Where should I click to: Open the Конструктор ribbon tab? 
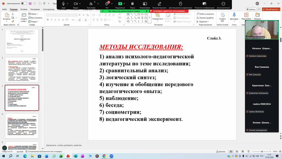pyautogui.click(x=49, y=9)
